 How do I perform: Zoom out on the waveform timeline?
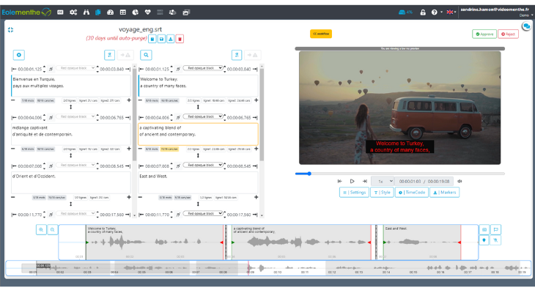tap(52, 229)
